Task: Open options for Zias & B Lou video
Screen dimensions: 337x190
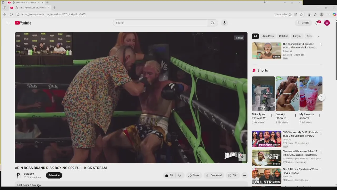Action: pyautogui.click(x=321, y=170)
